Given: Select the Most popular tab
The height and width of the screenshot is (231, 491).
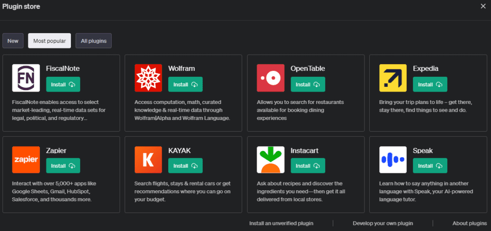Looking at the screenshot, I should coord(49,41).
